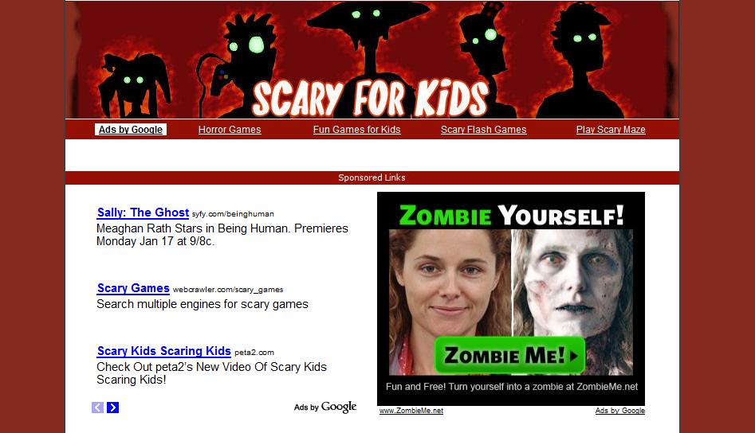The image size is (755, 433).
Task: Click the Scary For Kids logo title
Action: (370, 99)
